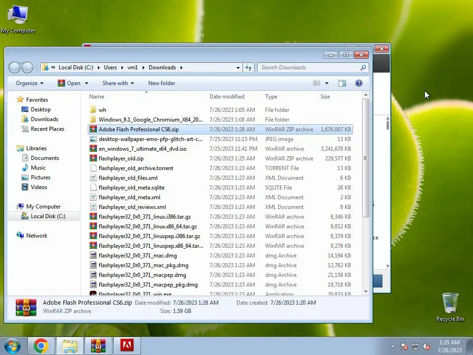Click the search magnifier icon
This screenshot has height=355, width=473.
click(363, 67)
